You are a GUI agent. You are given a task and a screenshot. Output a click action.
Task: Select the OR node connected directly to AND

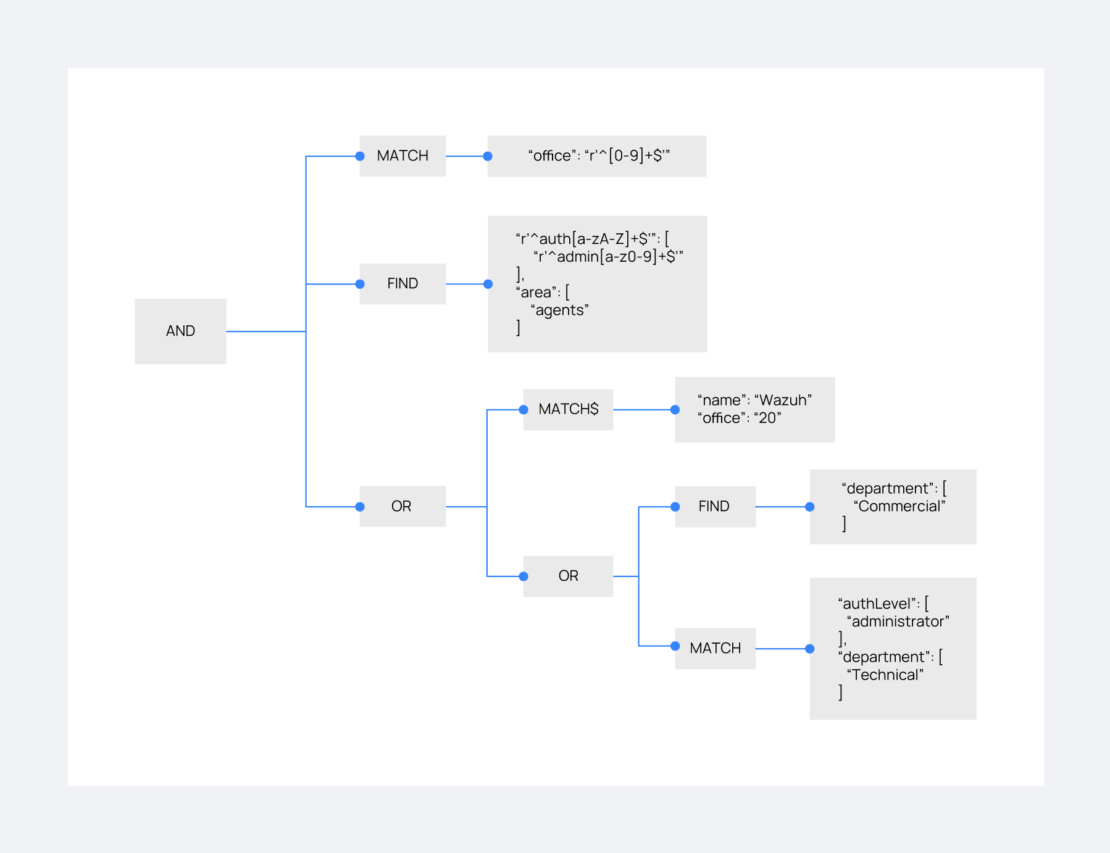click(403, 506)
